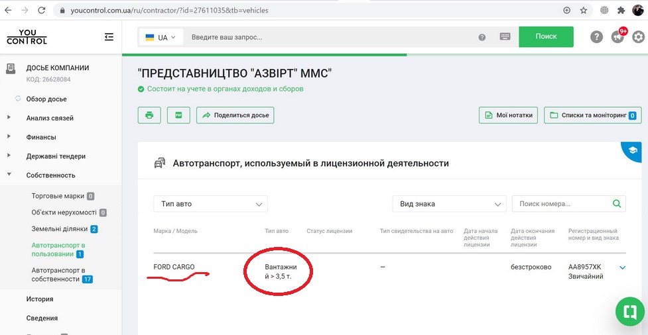Expand Державні тендери section
This screenshot has height=335, width=648.
[x=9, y=156]
